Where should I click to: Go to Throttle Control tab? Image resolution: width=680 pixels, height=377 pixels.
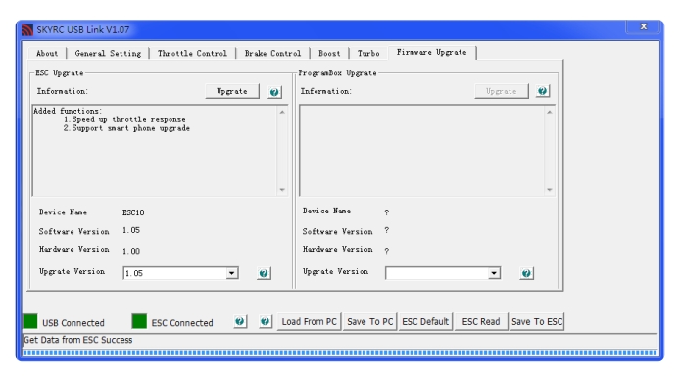tap(192, 53)
